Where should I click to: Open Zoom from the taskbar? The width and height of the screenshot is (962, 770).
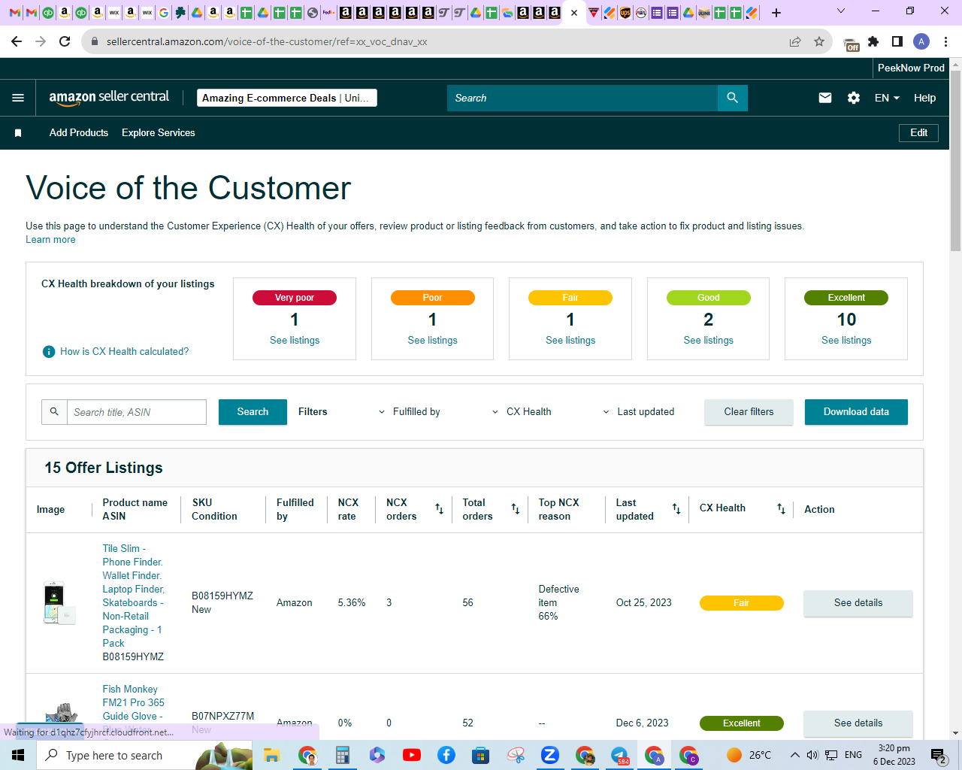click(x=550, y=755)
